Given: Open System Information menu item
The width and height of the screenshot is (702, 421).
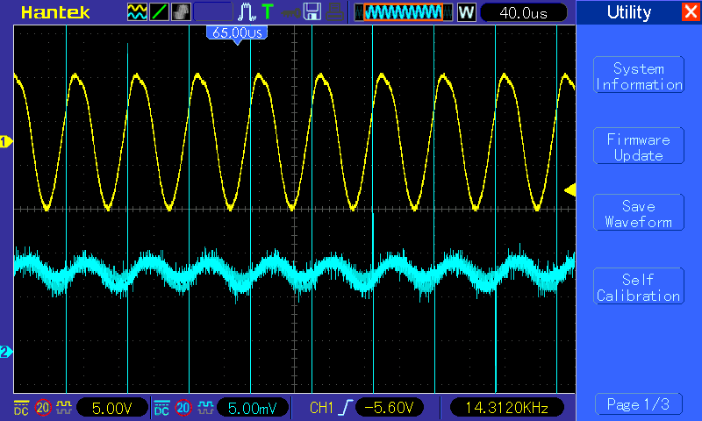Looking at the screenshot, I should point(639,75).
